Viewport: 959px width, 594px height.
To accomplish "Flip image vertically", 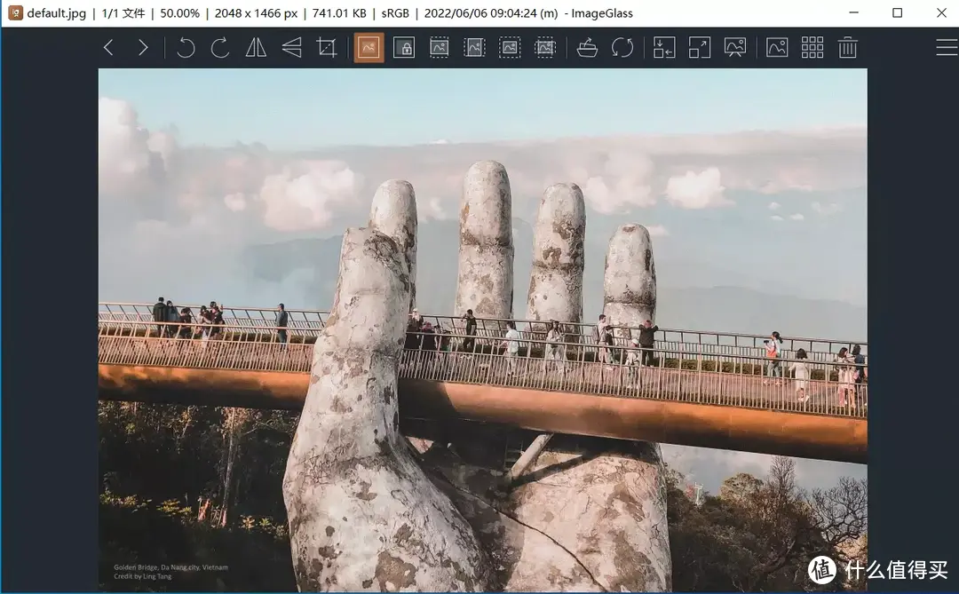I will click(292, 48).
